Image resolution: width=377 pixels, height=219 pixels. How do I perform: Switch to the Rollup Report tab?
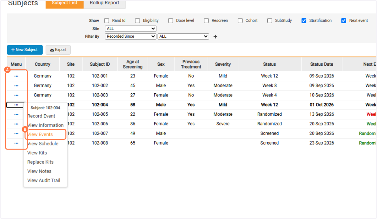[x=105, y=3]
